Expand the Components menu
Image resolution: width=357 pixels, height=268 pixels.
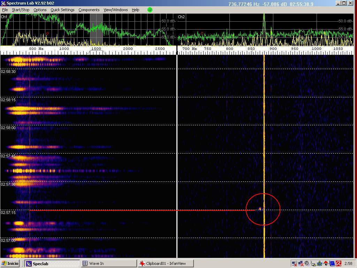(89, 10)
